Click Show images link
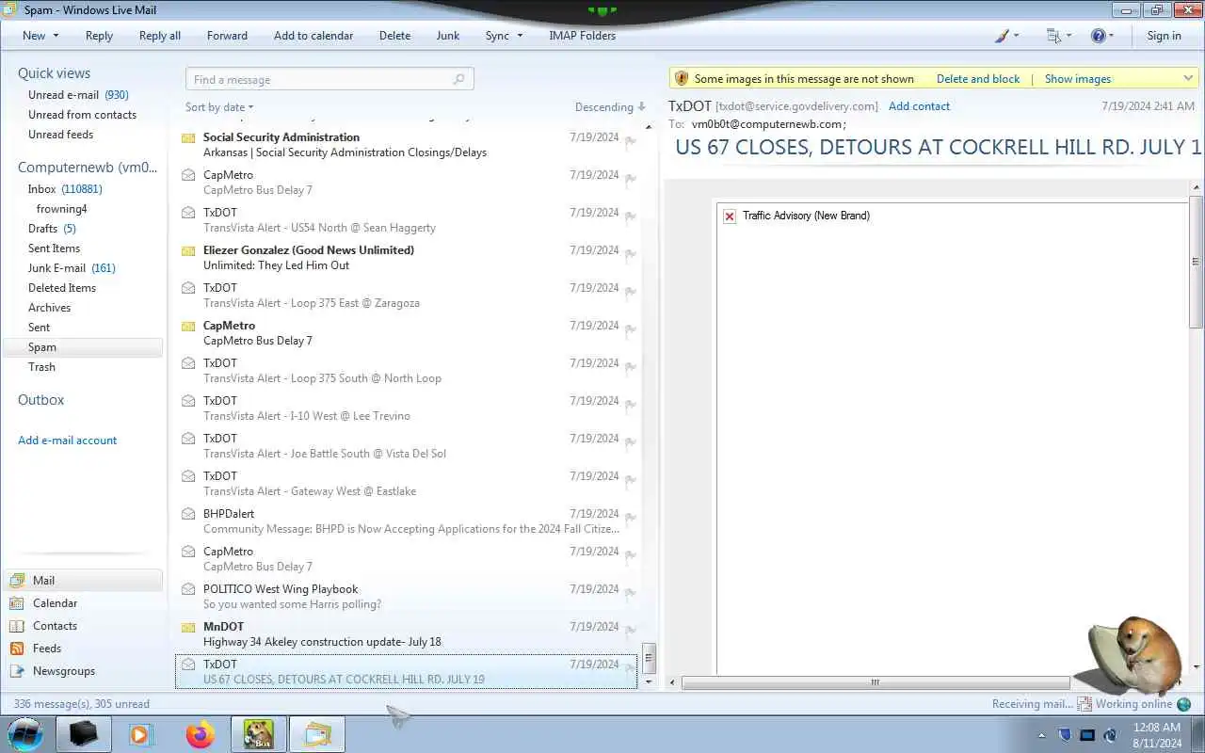Image resolution: width=1205 pixels, height=753 pixels. pos(1078,79)
